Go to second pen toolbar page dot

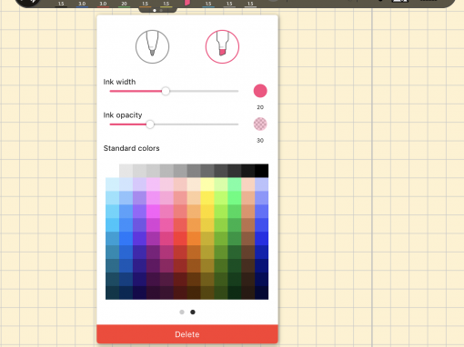pyautogui.click(x=161, y=10)
